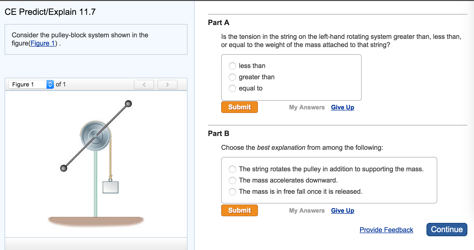Click the previous figure navigation arrow
This screenshot has width=474, height=250.
(x=144, y=84)
